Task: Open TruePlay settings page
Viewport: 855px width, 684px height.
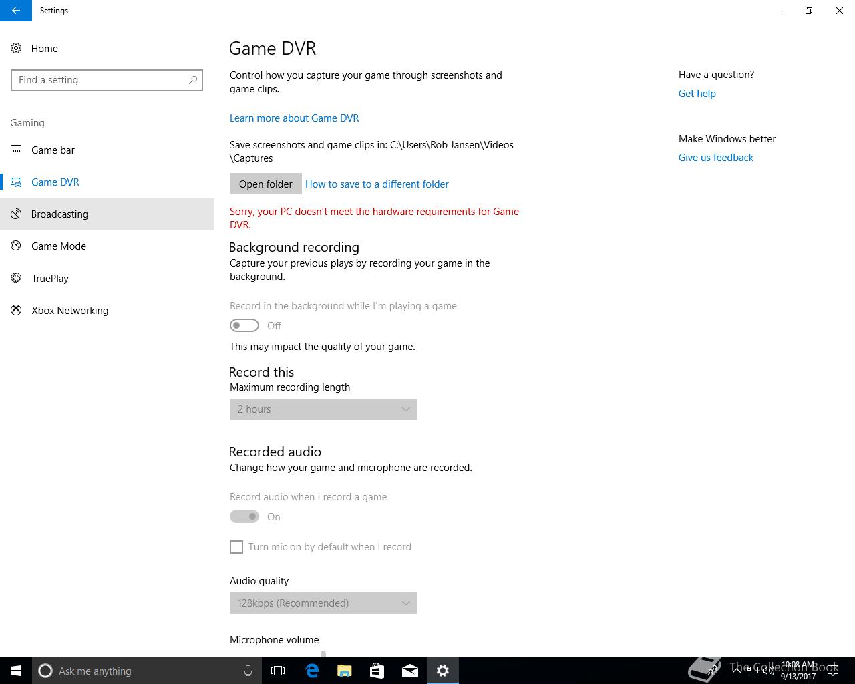Action: (107, 279)
